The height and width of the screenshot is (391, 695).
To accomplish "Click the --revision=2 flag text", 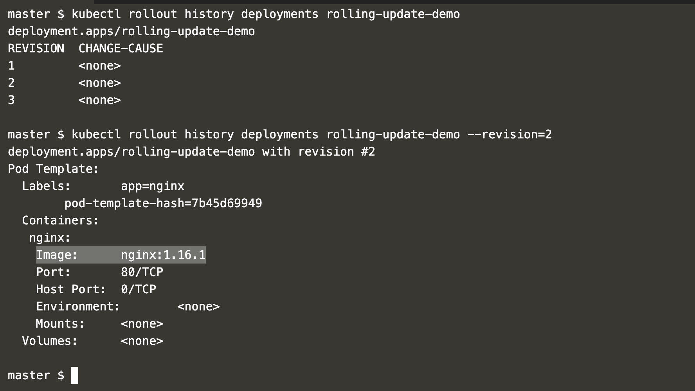I will click(510, 135).
